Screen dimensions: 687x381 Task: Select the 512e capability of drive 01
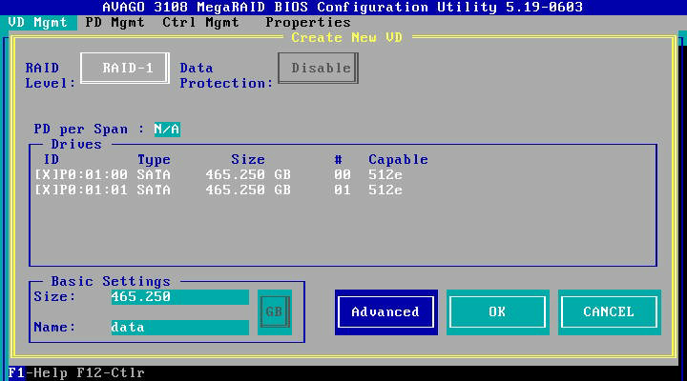click(385, 190)
